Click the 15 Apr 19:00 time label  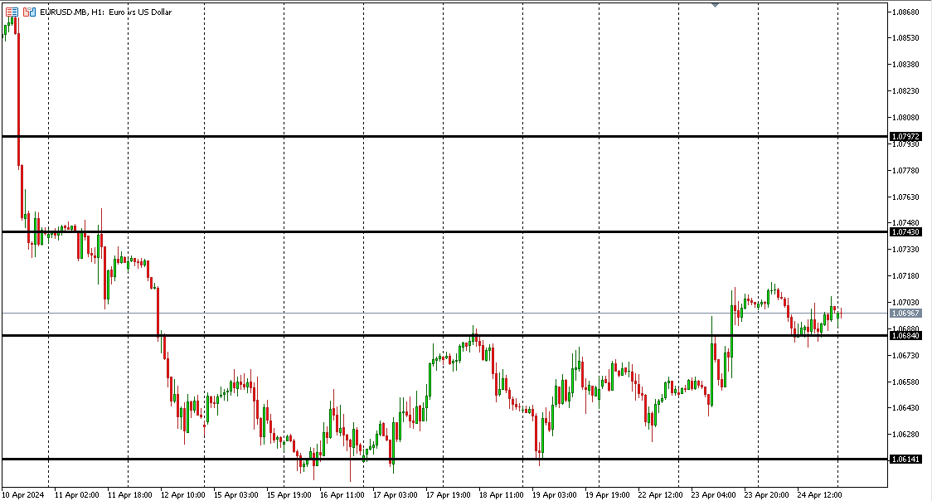pyautogui.click(x=289, y=494)
